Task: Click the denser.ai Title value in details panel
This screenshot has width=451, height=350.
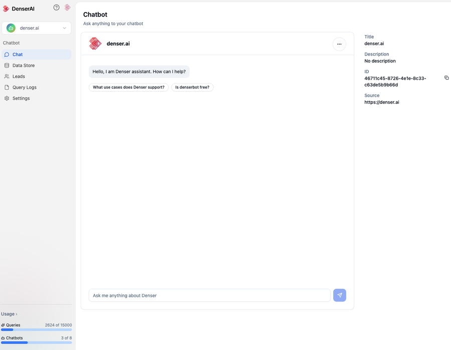Action: click(374, 44)
